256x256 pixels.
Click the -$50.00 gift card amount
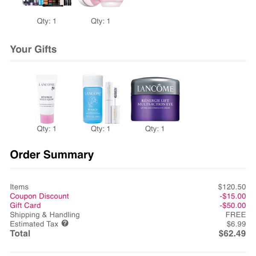coord(233,205)
